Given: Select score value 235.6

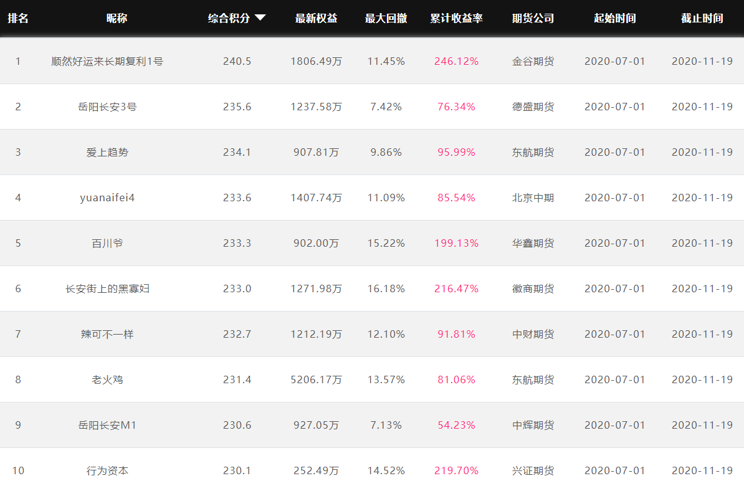Looking at the screenshot, I should 237,107.
